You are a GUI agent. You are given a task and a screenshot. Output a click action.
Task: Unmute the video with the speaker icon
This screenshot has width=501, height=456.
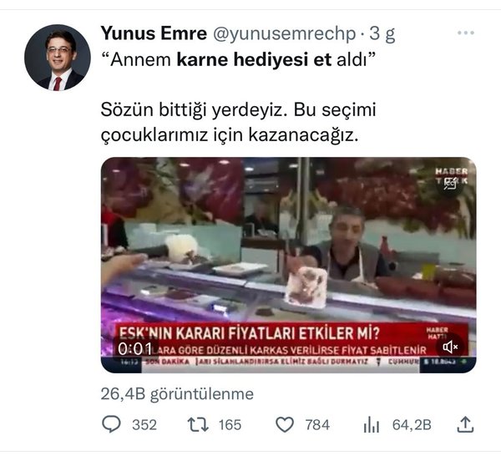(x=450, y=347)
